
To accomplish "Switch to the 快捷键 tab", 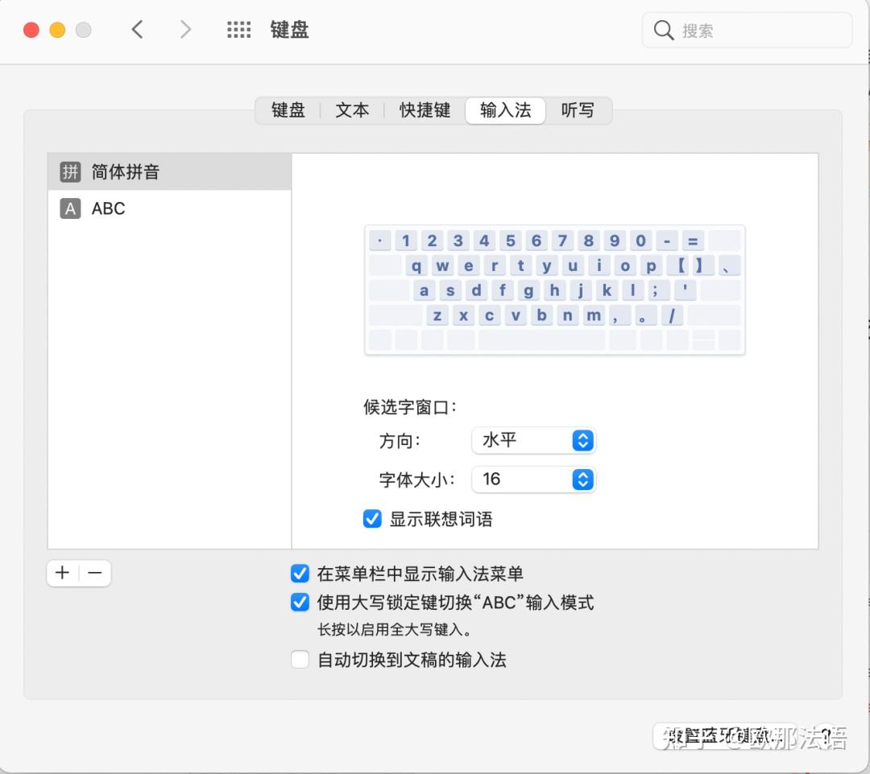I will pos(425,110).
